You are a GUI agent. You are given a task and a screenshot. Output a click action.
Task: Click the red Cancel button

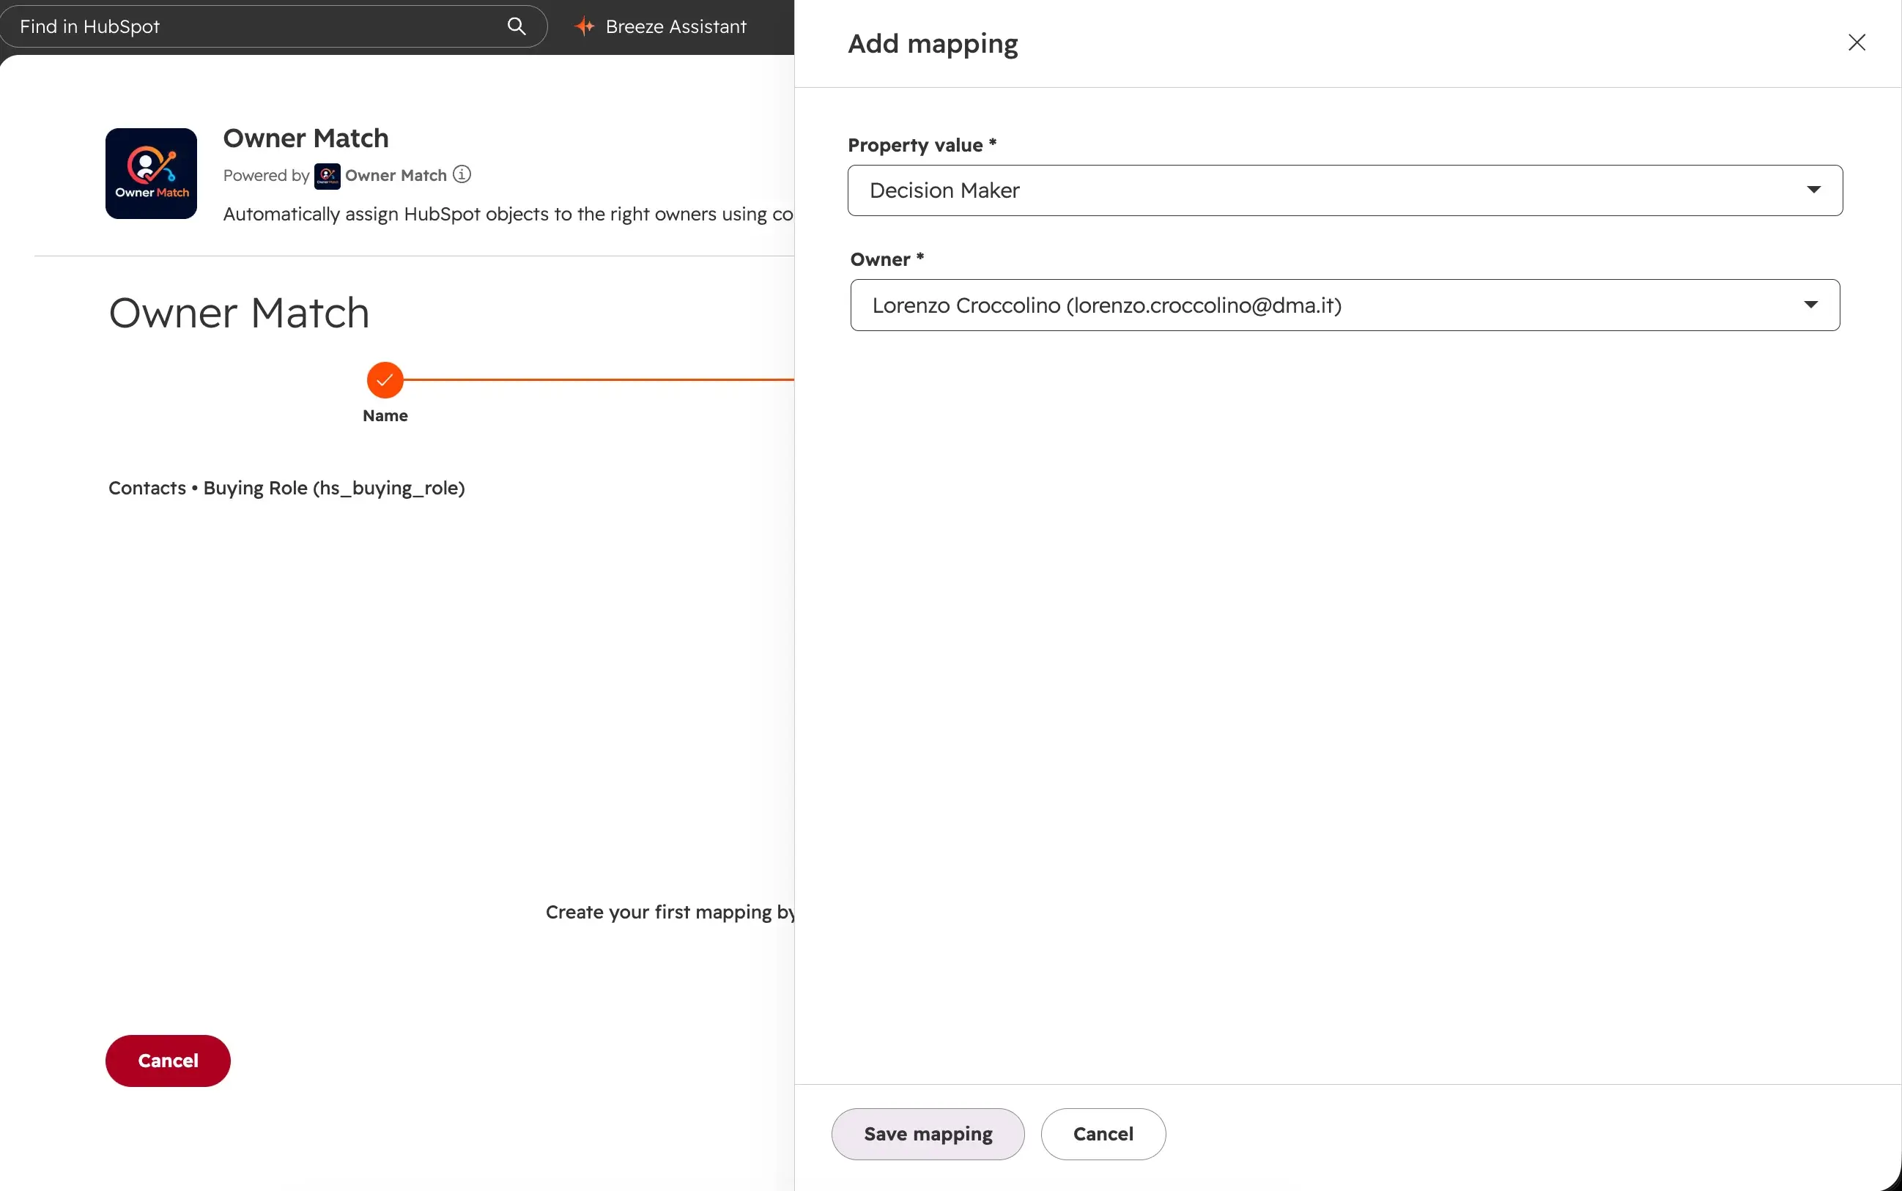click(x=168, y=1060)
